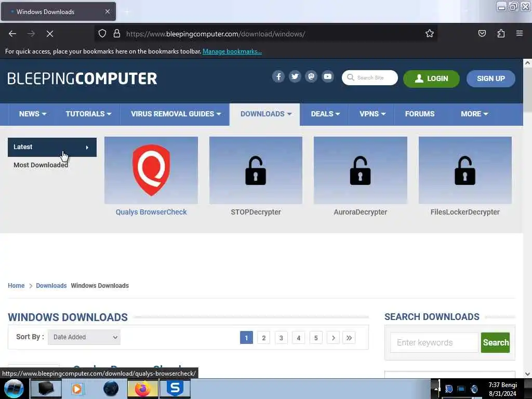The width and height of the screenshot is (532, 399).
Task: Open AuroraDecrypter padlock thumbnail
Action: point(361,170)
